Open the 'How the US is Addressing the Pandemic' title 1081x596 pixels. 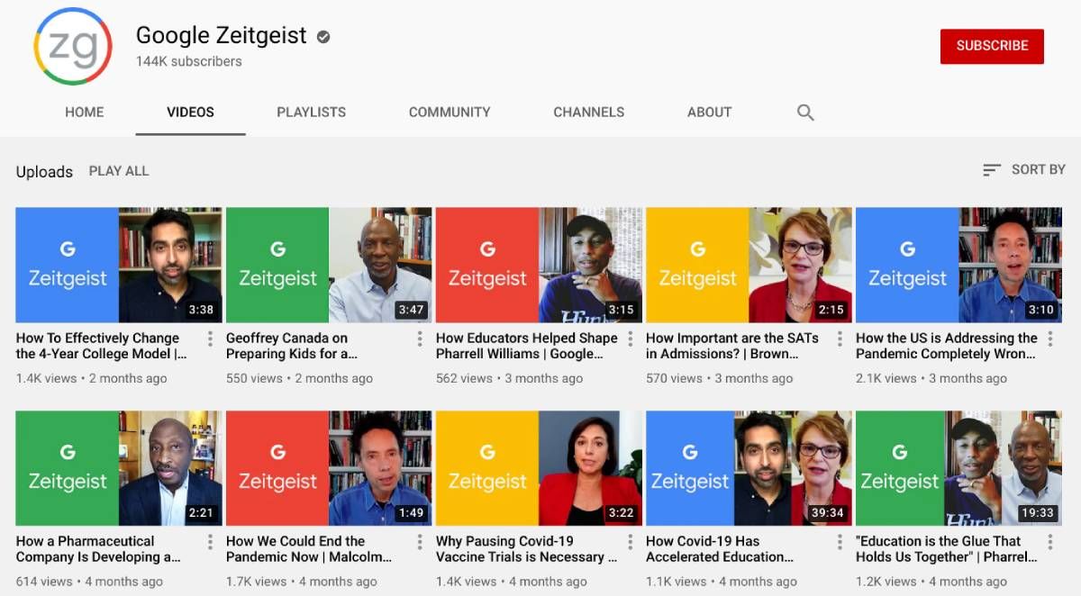[946, 346]
